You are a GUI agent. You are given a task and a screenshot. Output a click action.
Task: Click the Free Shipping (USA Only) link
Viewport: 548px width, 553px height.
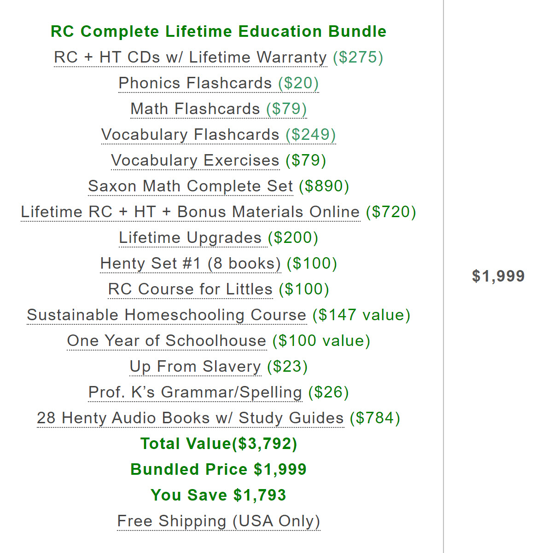click(x=219, y=521)
